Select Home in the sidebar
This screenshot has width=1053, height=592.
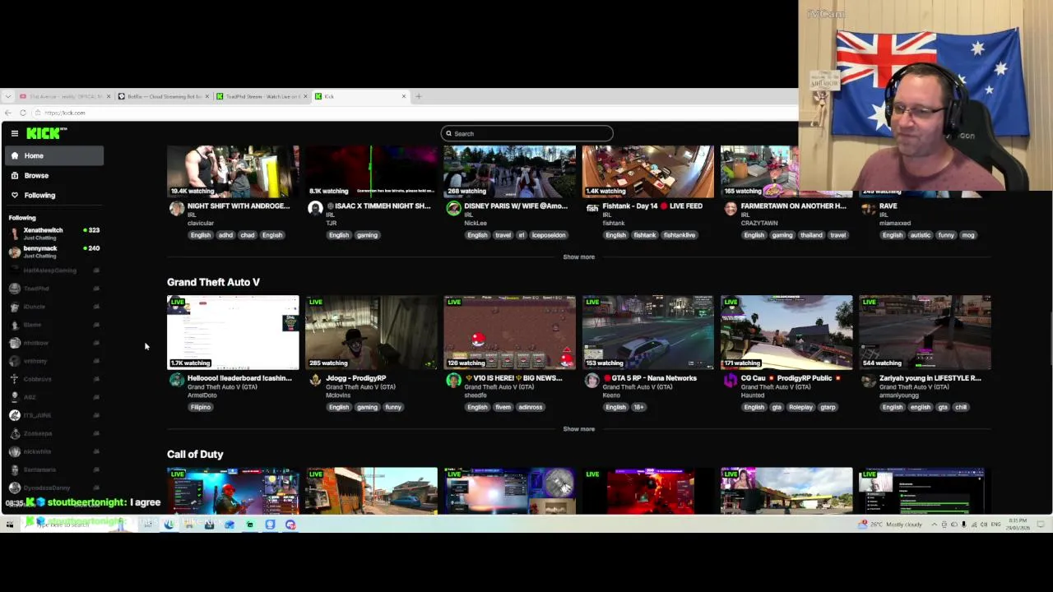click(54, 155)
